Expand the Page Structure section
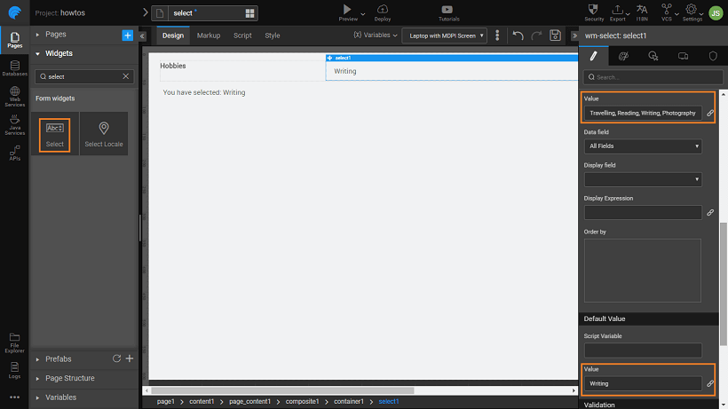Screen dimensions: 728x409 point(70,378)
